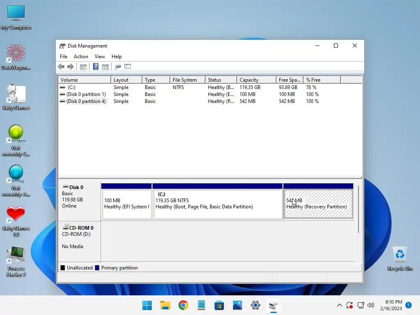Open the Windows Start button

click(x=147, y=305)
